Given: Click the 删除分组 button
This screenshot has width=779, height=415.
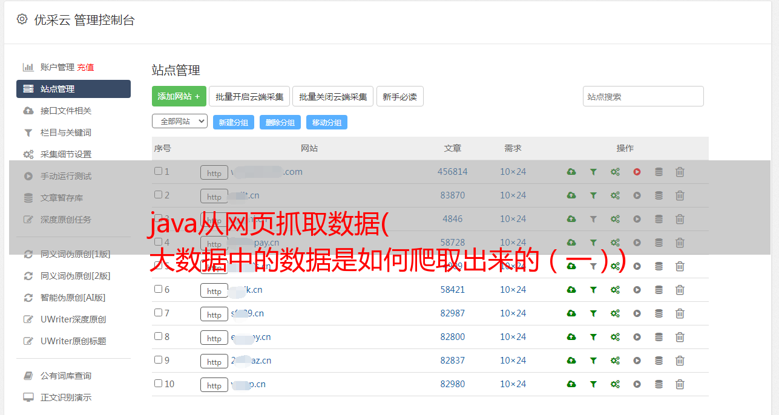Looking at the screenshot, I should (x=280, y=122).
